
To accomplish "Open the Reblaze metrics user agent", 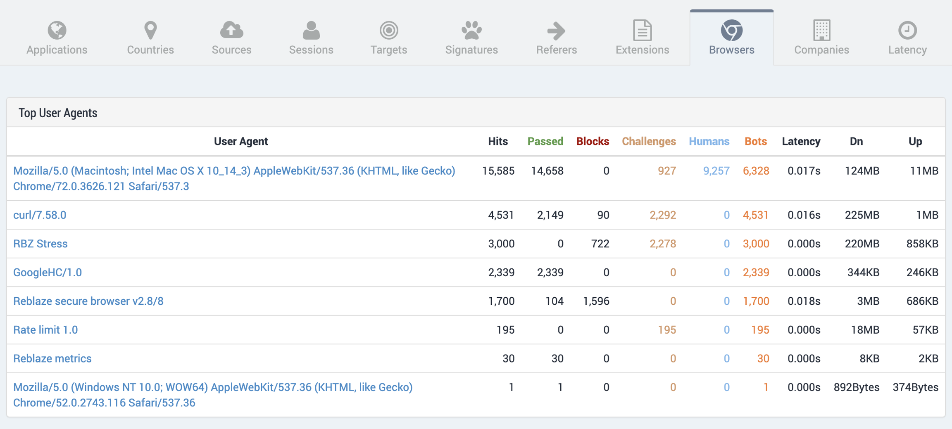I will coord(52,358).
